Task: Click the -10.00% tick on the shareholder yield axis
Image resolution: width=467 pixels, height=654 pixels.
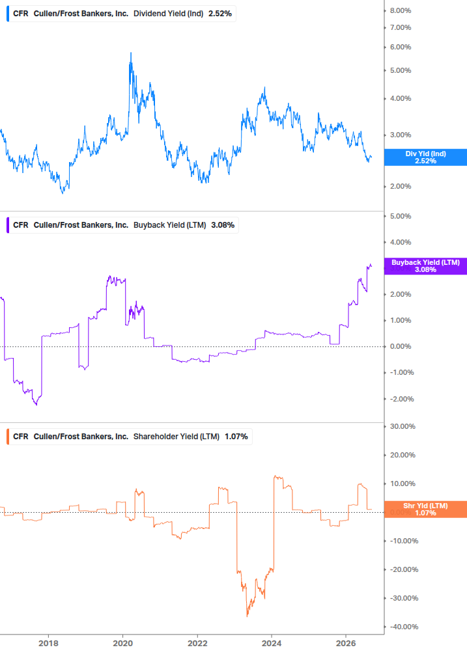Action: click(x=404, y=541)
